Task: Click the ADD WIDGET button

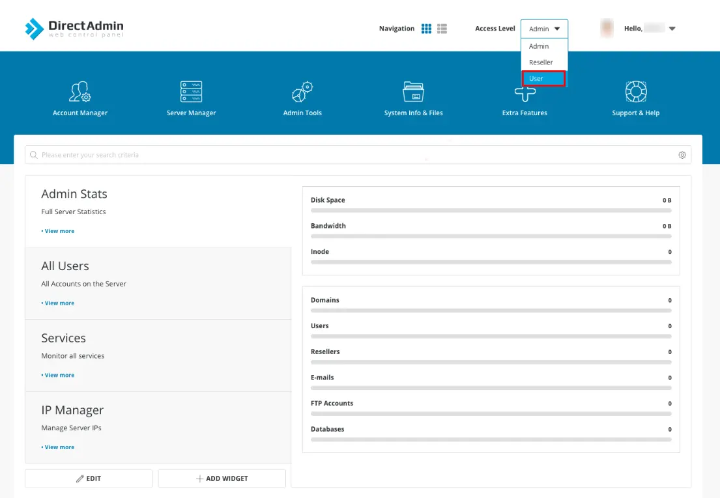Action: point(222,478)
